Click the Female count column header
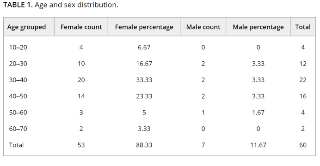The height and width of the screenshot is (166, 320). 81,27
